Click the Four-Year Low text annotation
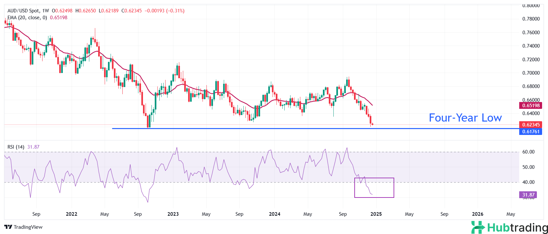 coord(465,118)
